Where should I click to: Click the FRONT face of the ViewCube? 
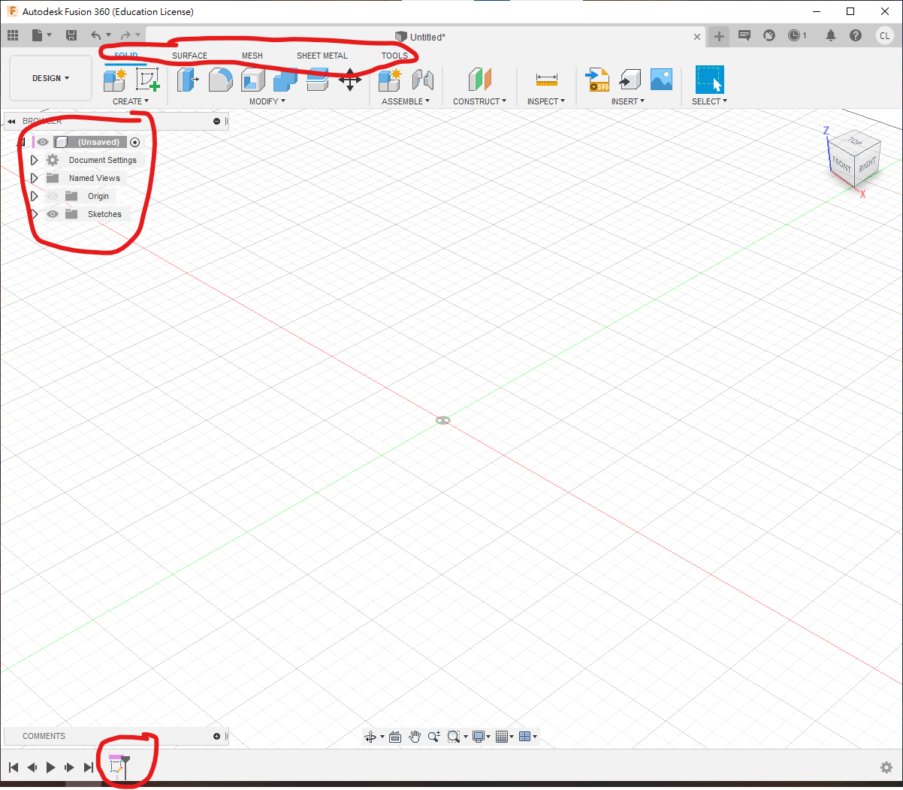point(841,164)
